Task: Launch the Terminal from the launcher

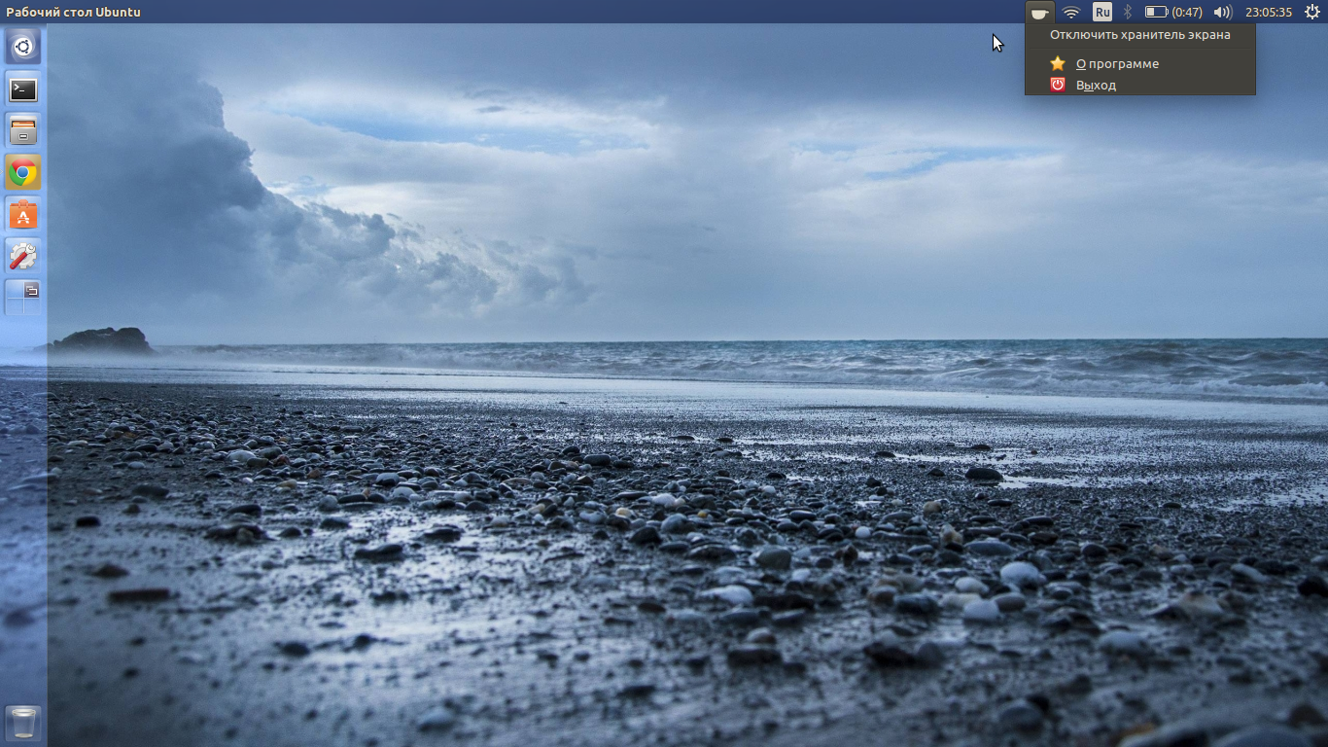Action: 23,89
